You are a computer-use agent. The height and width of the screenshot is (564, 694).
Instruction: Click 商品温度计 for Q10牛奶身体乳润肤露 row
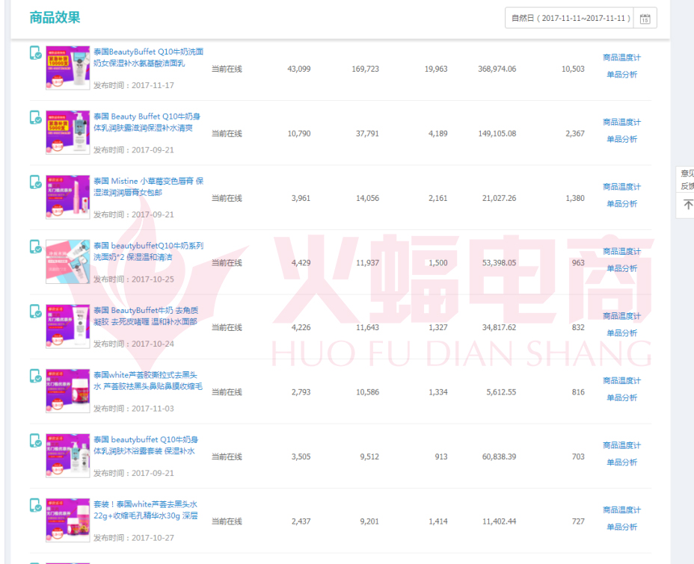click(621, 122)
